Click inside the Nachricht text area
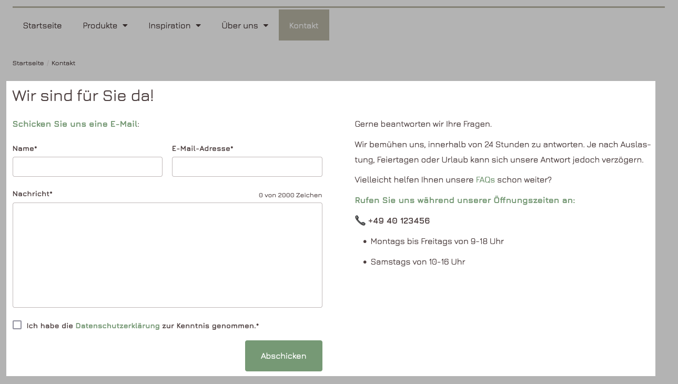 coord(167,255)
